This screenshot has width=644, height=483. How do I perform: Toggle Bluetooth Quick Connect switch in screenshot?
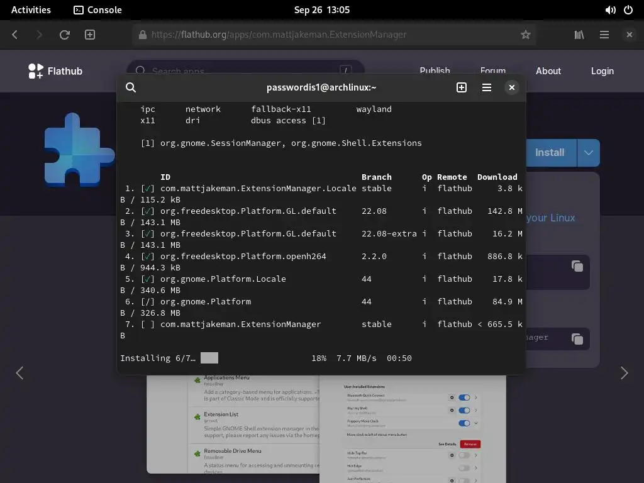coord(464,397)
